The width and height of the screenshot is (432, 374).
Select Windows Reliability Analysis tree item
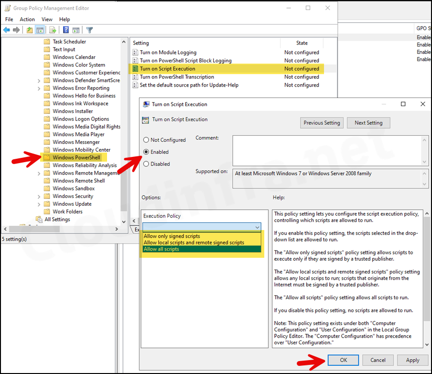click(x=85, y=165)
